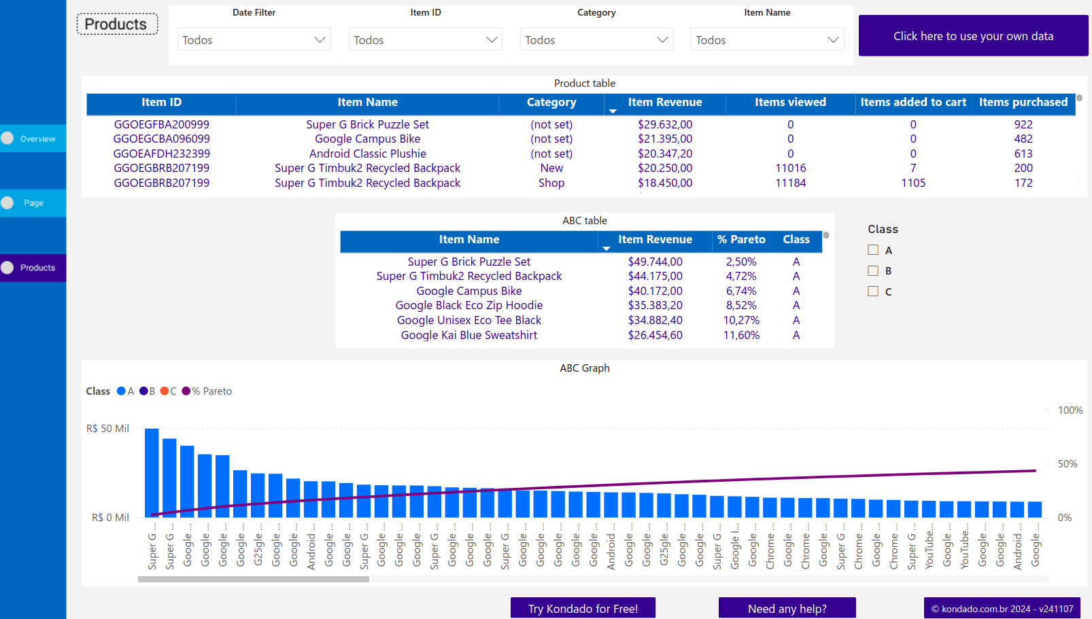
Task: Click the Products page title
Action: (116, 24)
